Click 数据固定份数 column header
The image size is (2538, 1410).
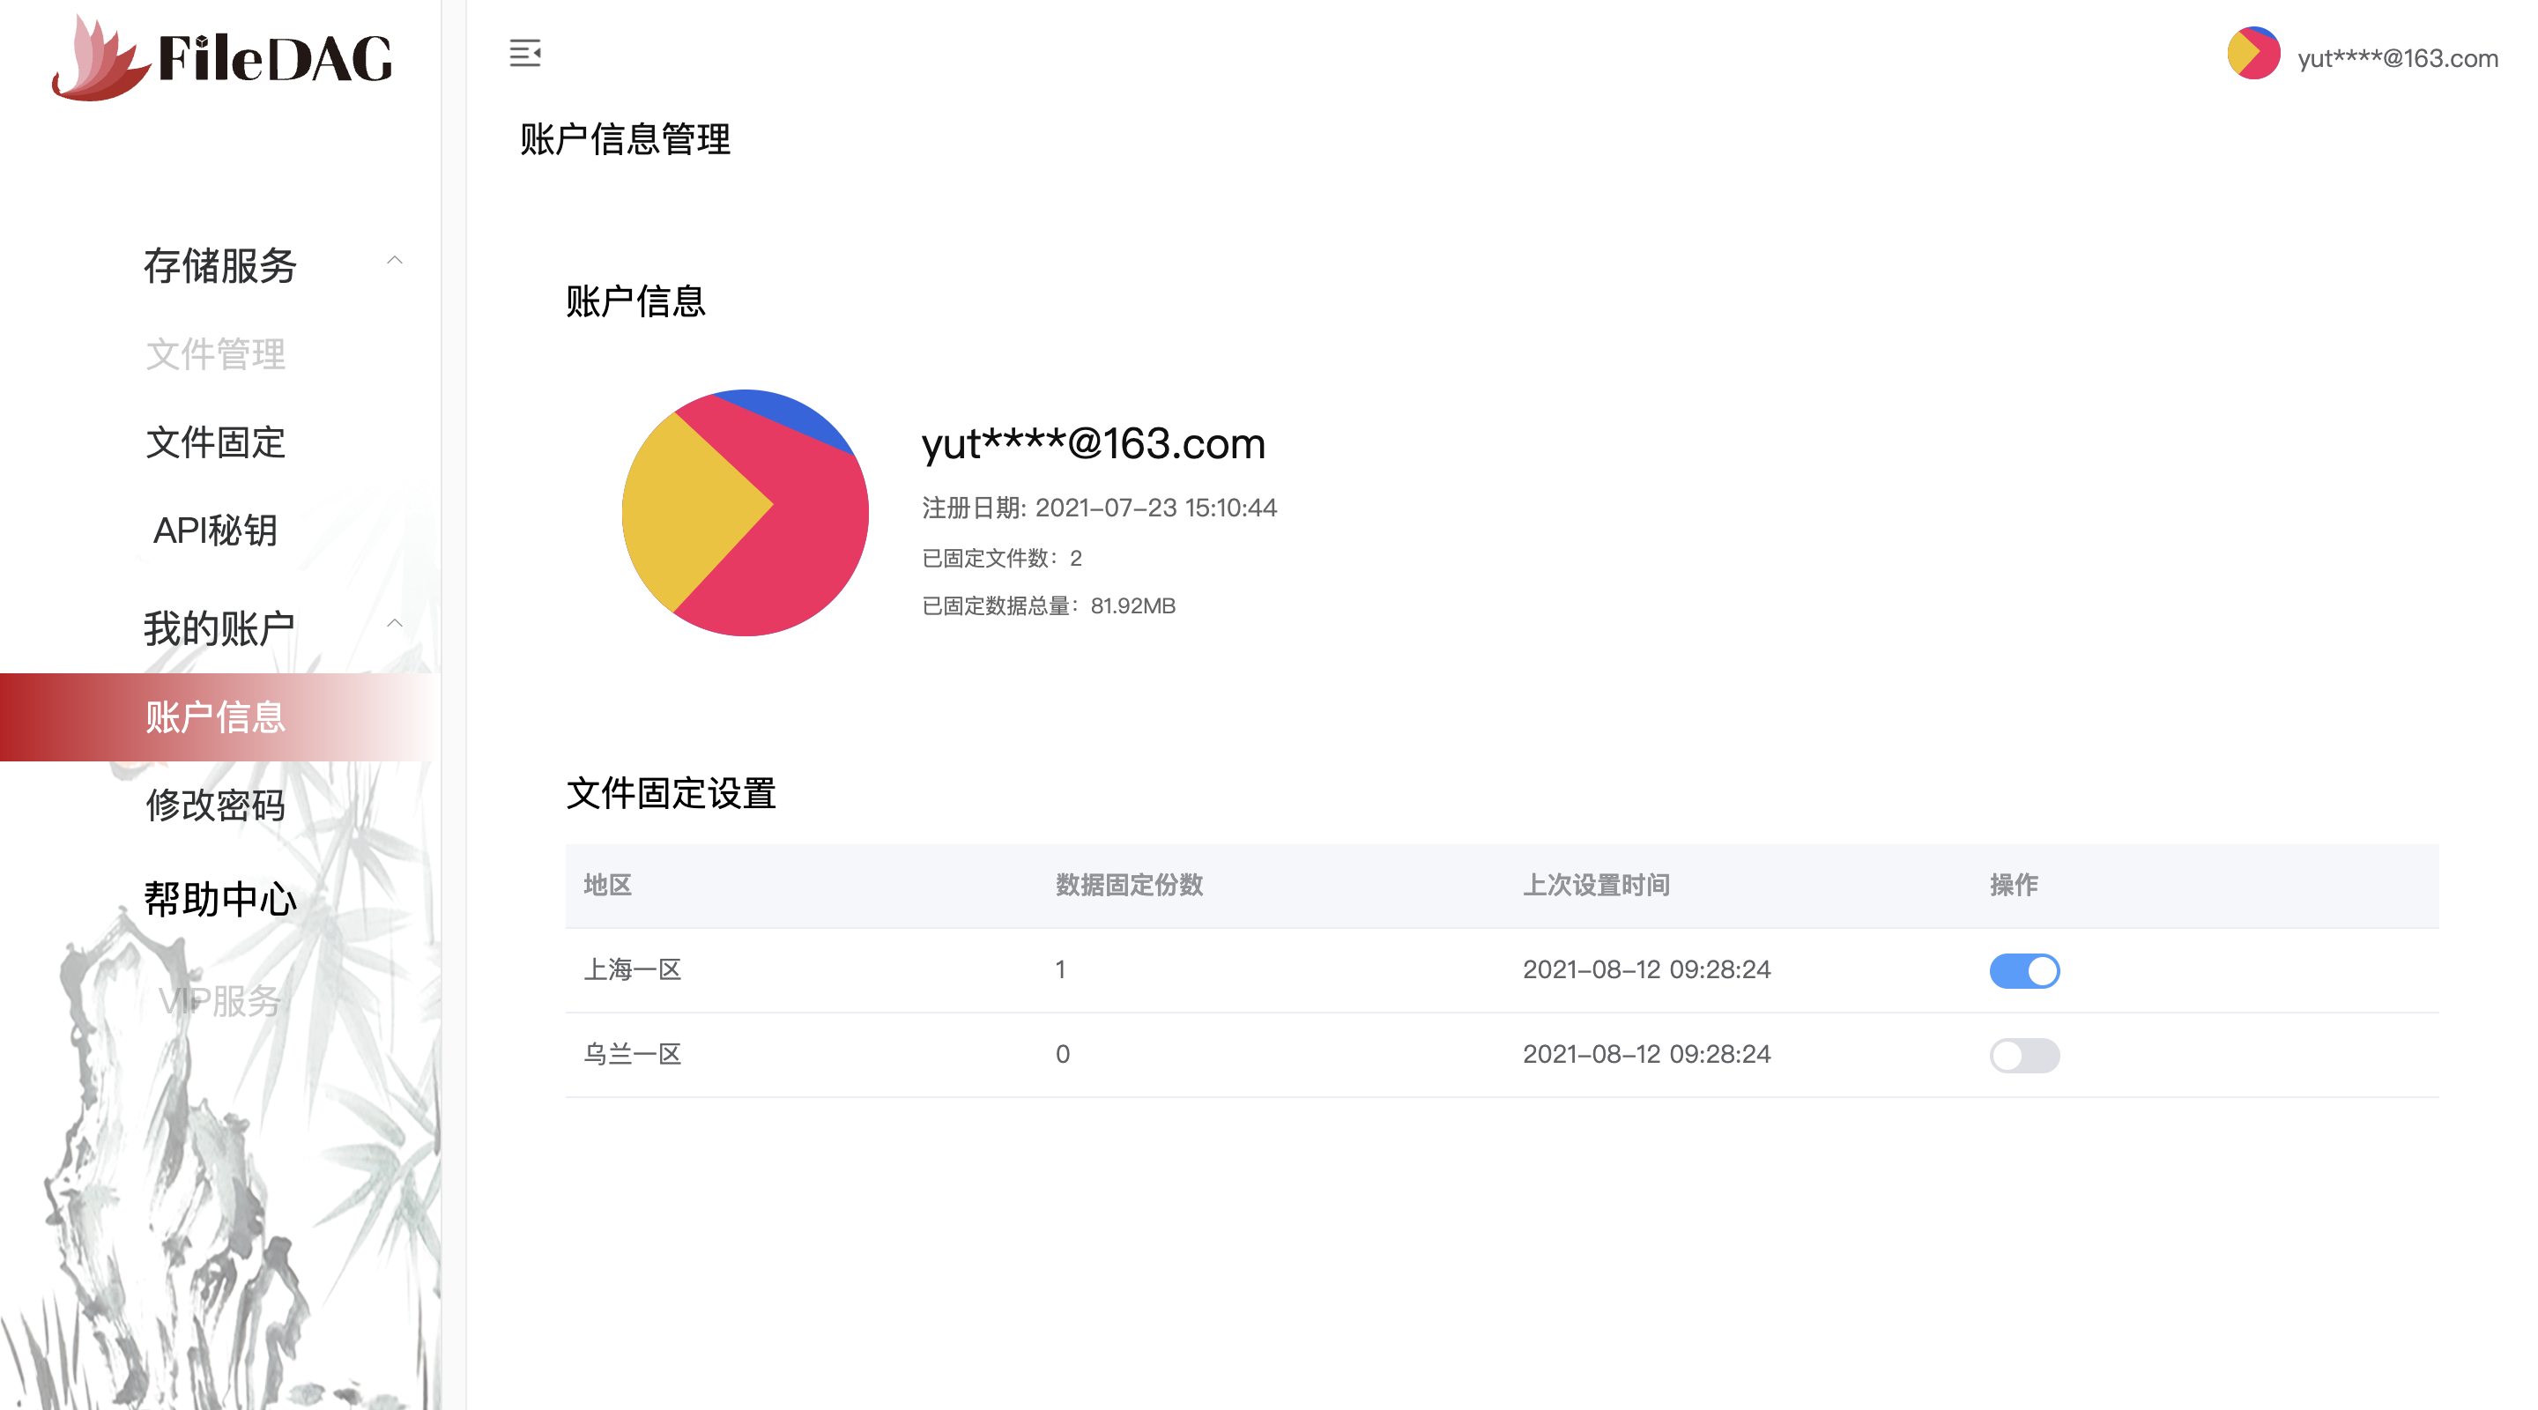coord(1129,885)
